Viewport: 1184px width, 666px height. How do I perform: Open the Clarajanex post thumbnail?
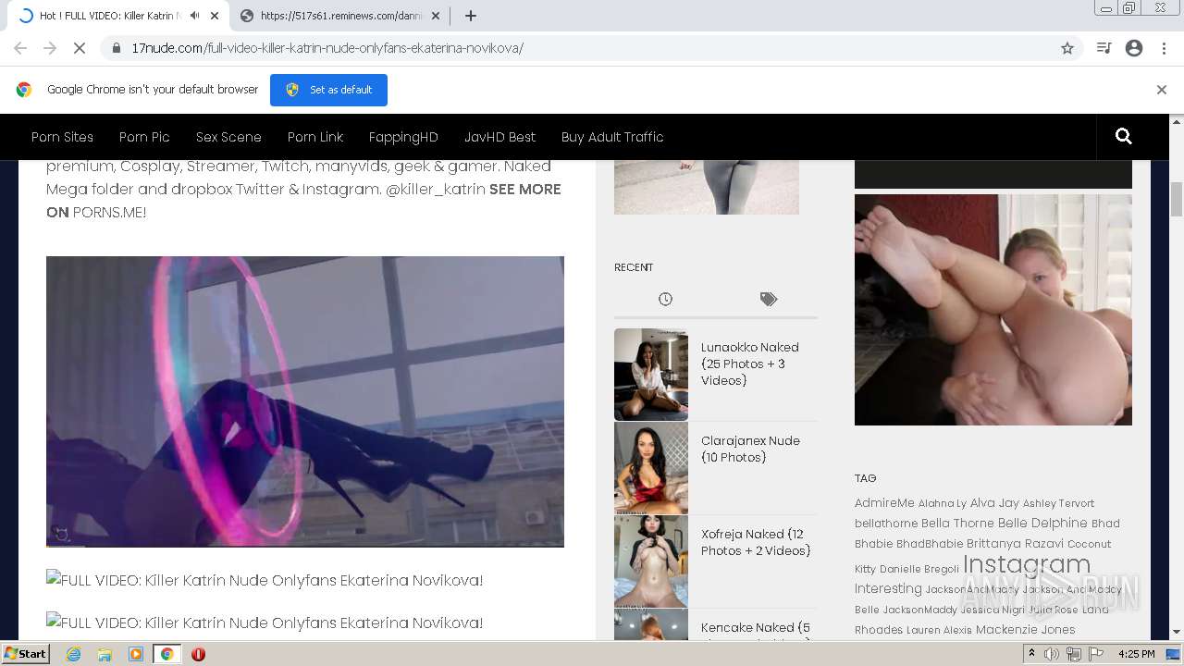pyautogui.click(x=651, y=468)
